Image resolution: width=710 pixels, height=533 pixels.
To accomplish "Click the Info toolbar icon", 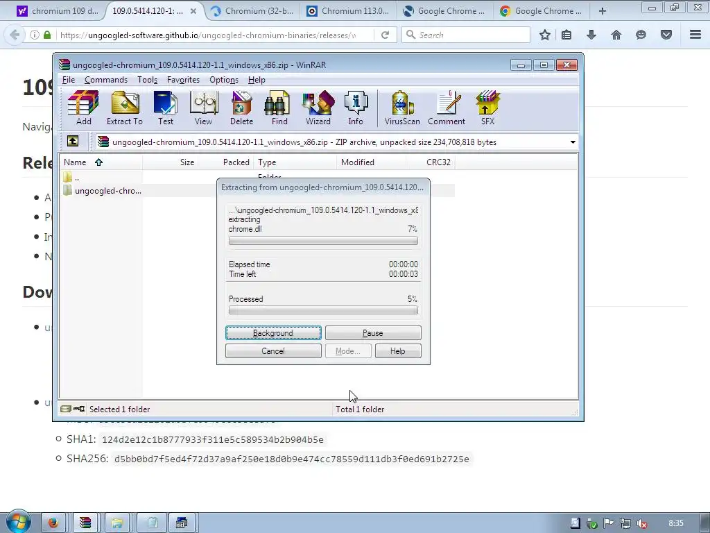I will pos(356,108).
